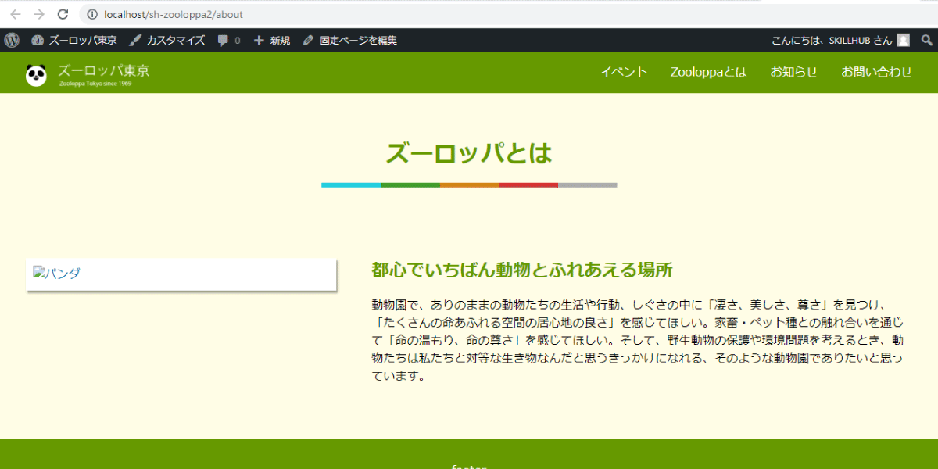The width and height of the screenshot is (938, 469).
Task: Click the 都心でいちばん動物とふれあえる場所 heading
Action: (x=522, y=270)
